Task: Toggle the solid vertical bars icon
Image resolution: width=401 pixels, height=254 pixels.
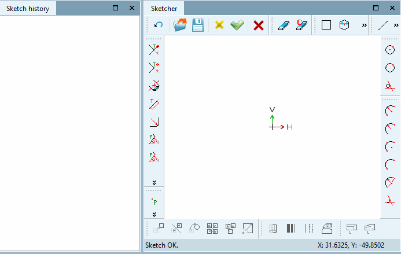Action: point(291,228)
